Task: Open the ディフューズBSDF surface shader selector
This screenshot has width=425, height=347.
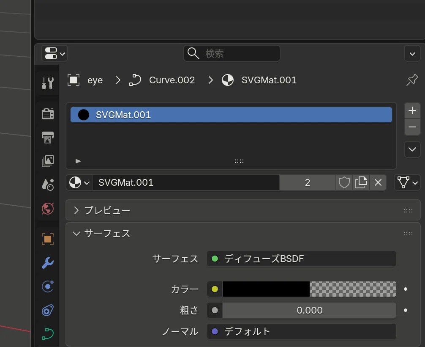Action: (301, 259)
